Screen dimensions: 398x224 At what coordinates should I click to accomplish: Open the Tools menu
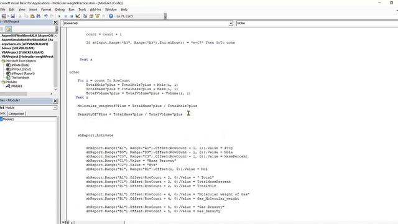pos(82,9)
